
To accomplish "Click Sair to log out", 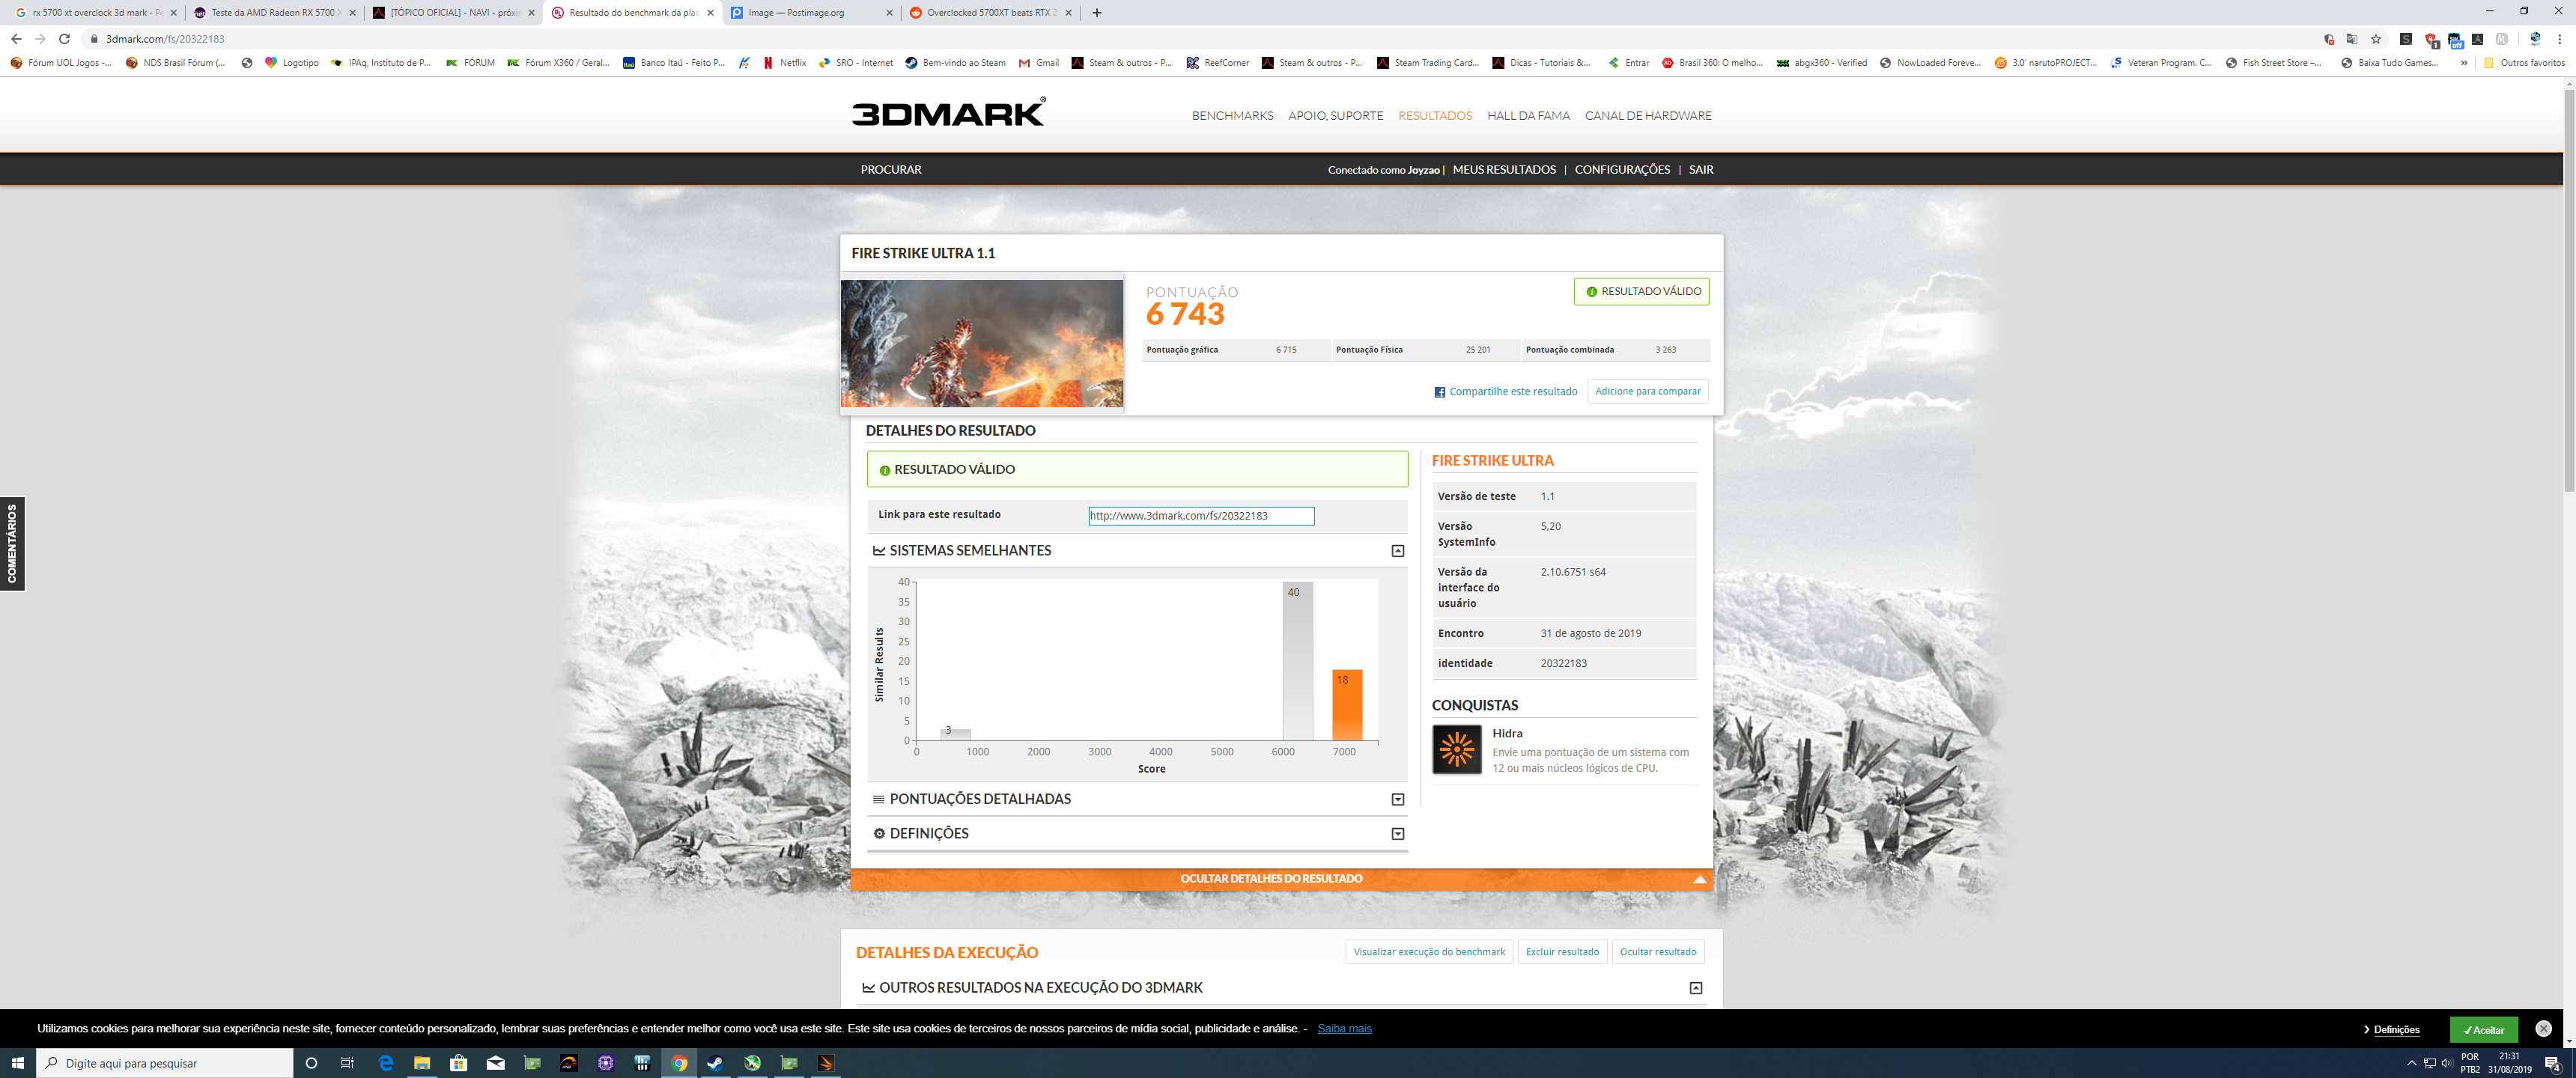I will (1701, 170).
